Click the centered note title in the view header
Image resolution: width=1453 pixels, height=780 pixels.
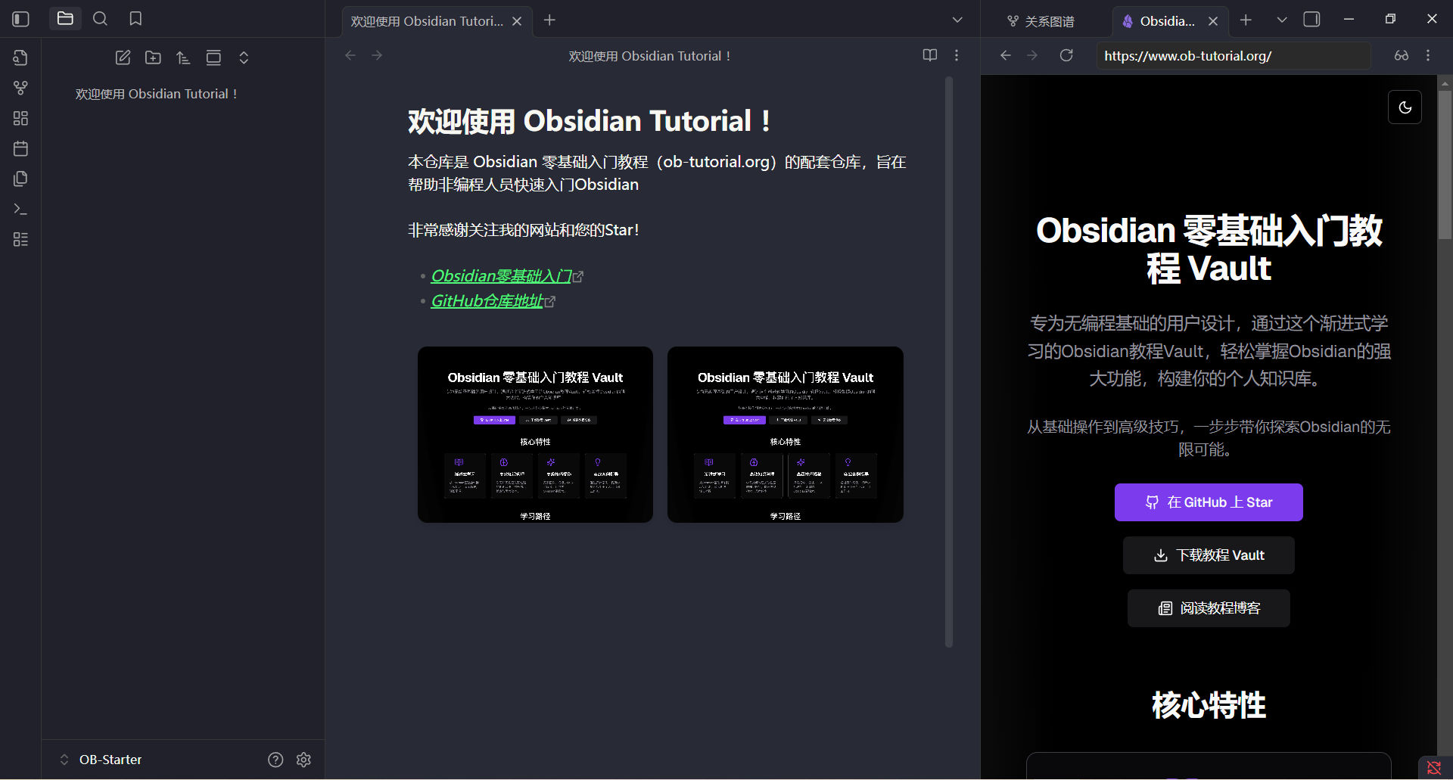650,56
